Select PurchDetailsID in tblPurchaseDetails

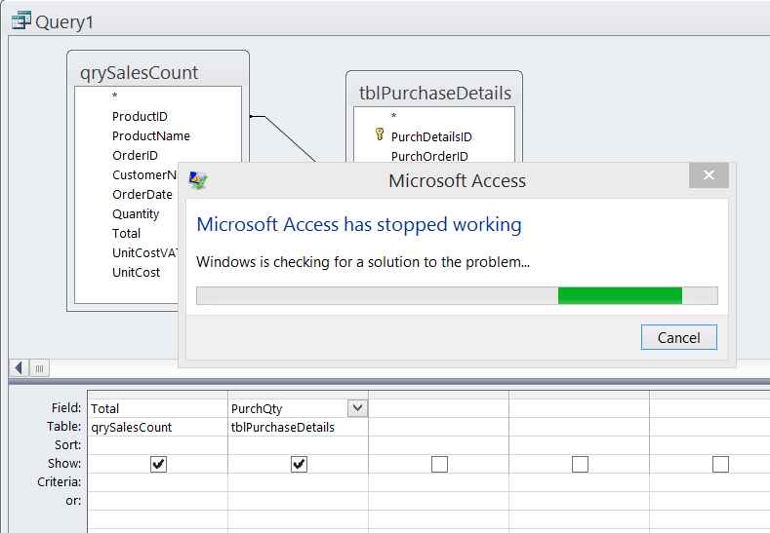(431, 136)
